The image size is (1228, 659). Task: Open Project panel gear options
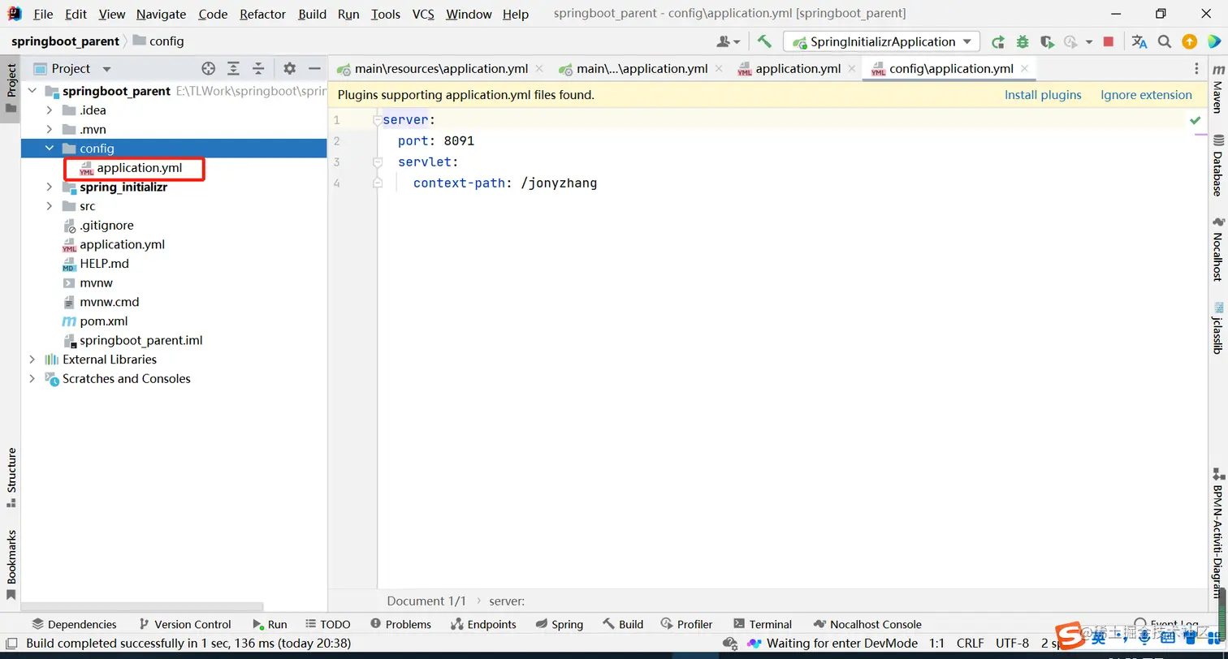[289, 68]
